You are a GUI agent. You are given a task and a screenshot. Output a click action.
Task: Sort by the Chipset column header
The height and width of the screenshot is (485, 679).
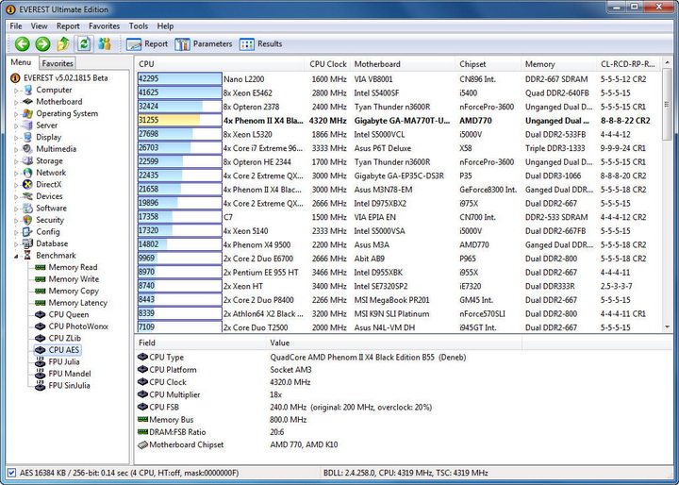click(489, 64)
